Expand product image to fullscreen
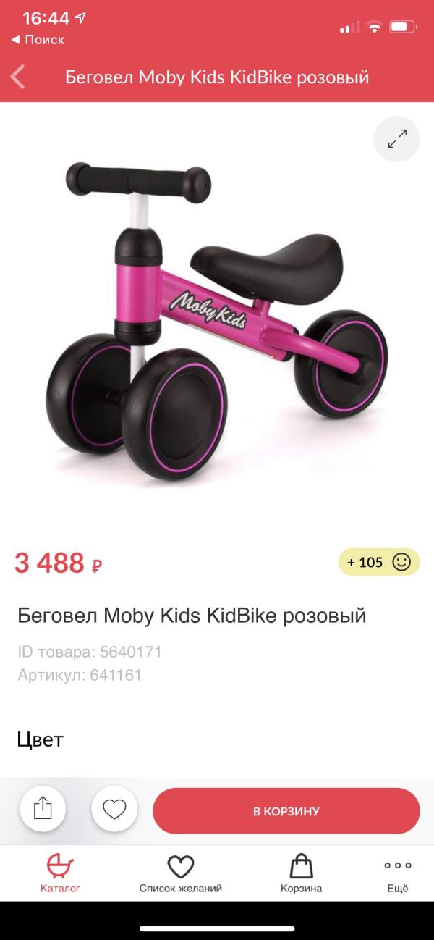Viewport: 434px width, 940px height. click(x=397, y=139)
